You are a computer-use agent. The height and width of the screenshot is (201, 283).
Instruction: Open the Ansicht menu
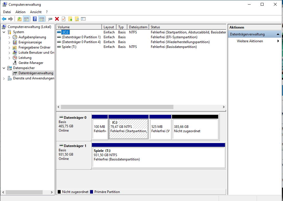click(36, 12)
